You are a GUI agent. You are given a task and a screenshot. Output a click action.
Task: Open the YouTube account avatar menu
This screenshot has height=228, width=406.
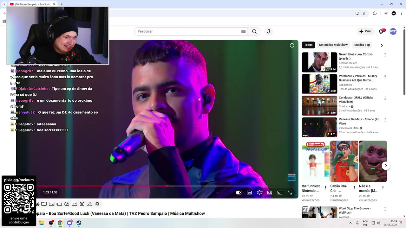point(393,31)
